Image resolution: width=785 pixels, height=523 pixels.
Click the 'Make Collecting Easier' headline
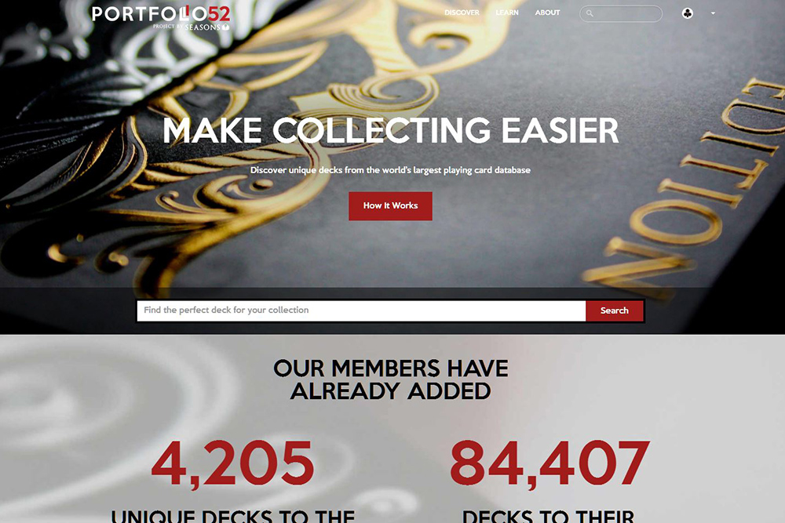[x=390, y=130]
